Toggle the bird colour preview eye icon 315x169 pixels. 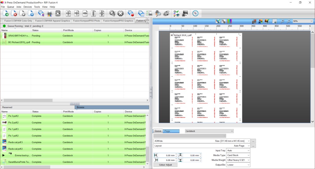coord(218,21)
